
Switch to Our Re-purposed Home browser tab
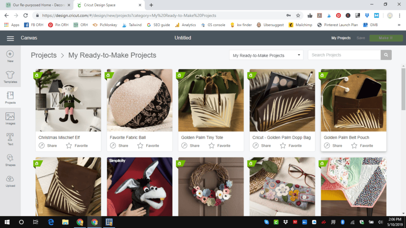click(x=36, y=5)
